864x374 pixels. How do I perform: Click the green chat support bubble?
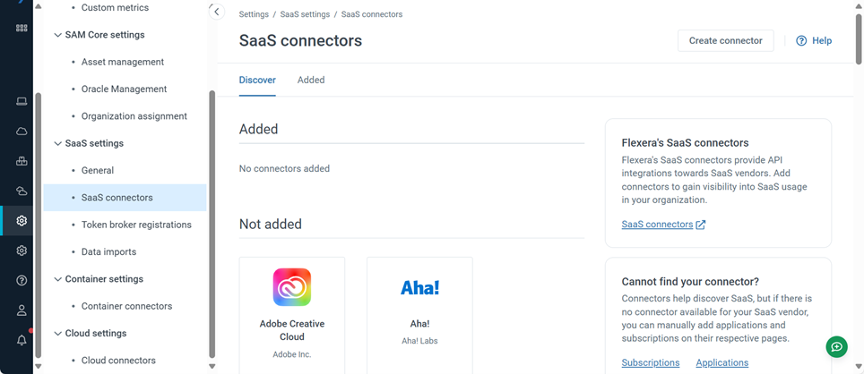(x=835, y=346)
